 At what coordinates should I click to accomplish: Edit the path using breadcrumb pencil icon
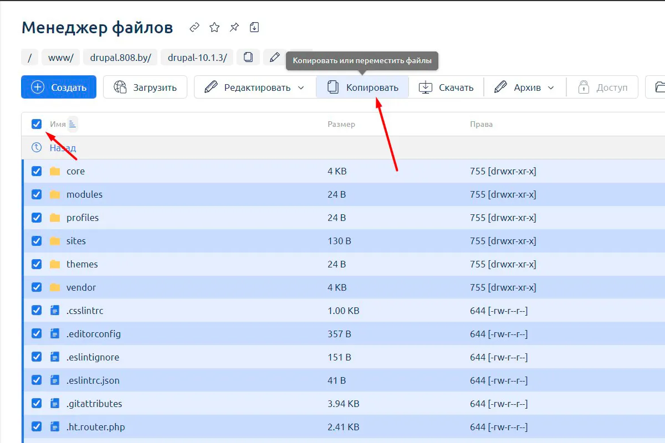(274, 57)
